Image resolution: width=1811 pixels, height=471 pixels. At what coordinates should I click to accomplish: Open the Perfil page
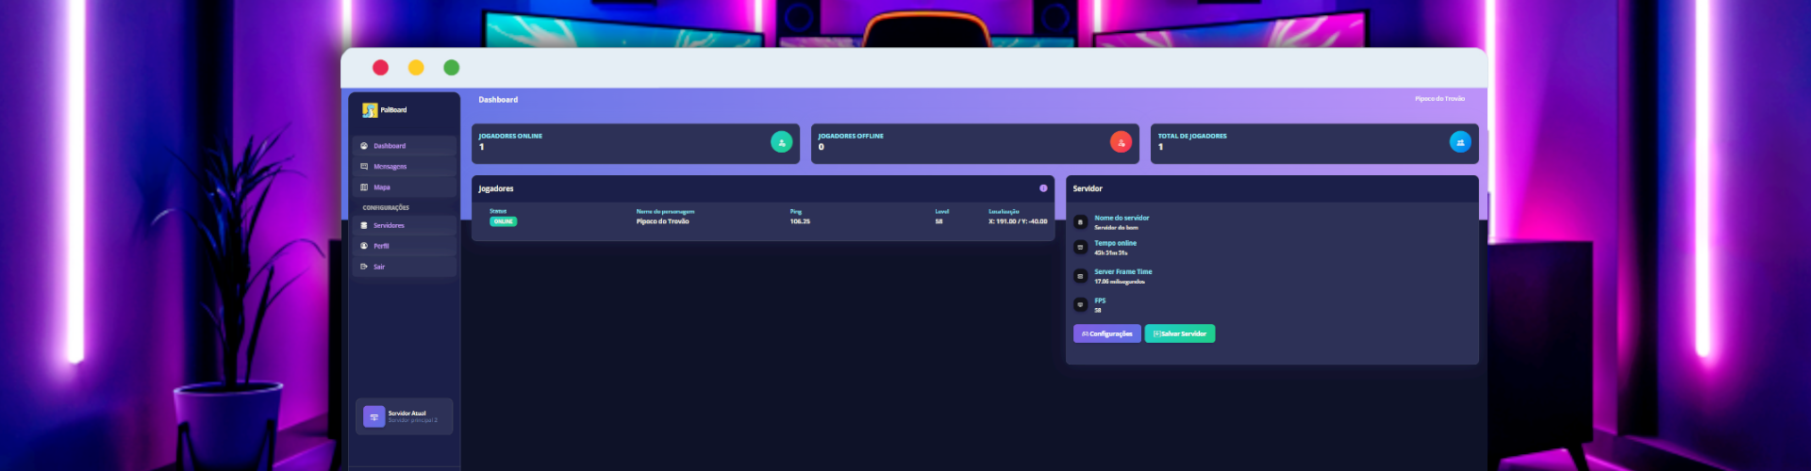404,246
